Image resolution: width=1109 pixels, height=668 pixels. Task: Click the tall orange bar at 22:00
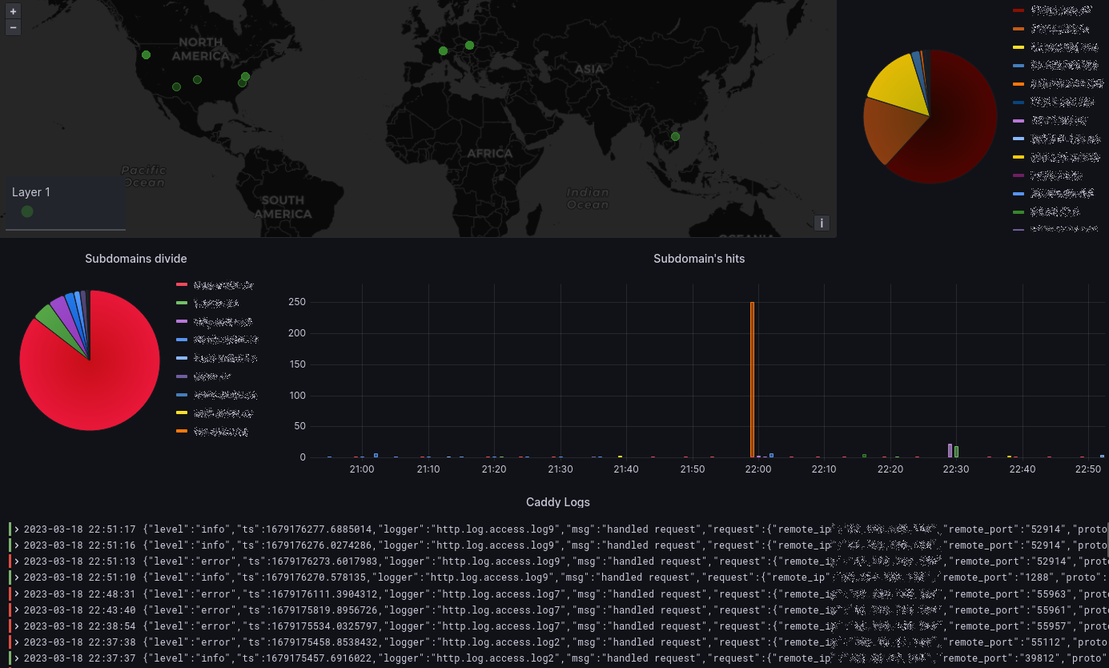752,379
